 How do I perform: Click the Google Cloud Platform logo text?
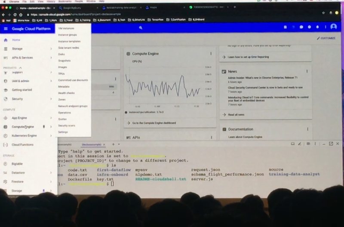[31, 29]
